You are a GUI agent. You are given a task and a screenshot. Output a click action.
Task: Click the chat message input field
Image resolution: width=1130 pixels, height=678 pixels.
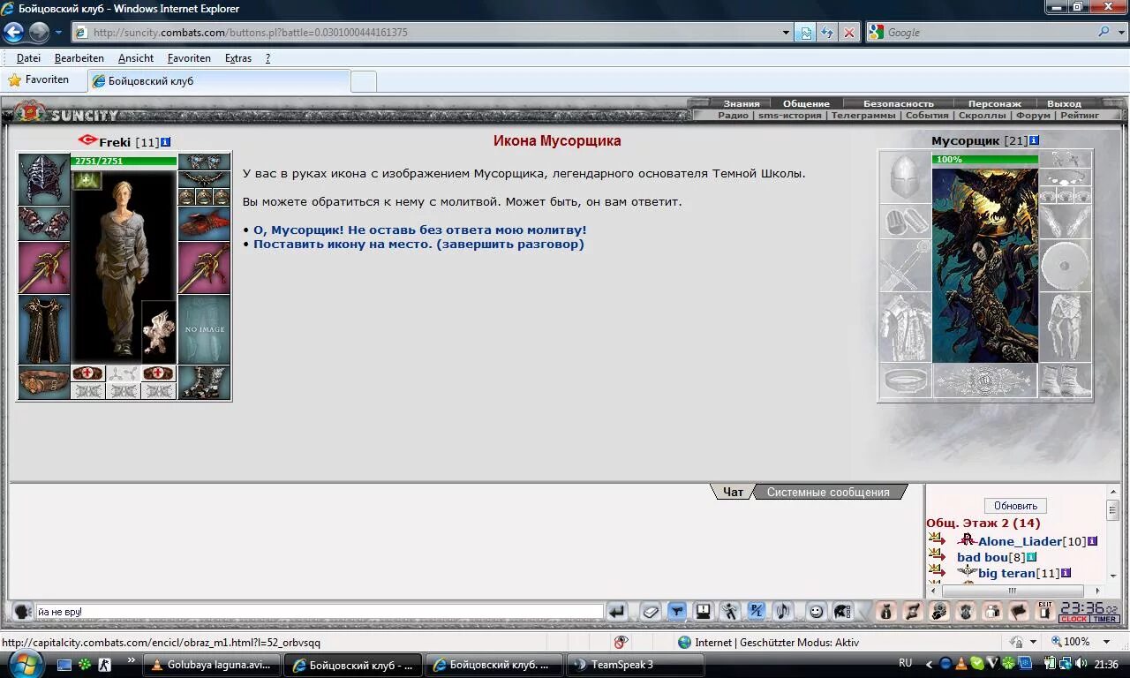320,611
